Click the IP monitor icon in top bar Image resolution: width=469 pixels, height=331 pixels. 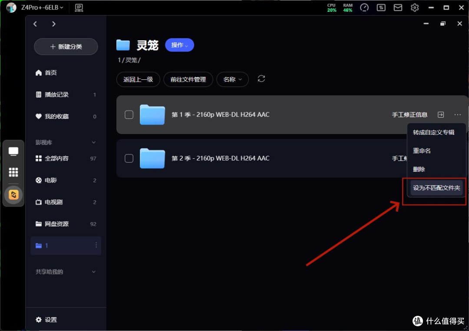point(79,8)
